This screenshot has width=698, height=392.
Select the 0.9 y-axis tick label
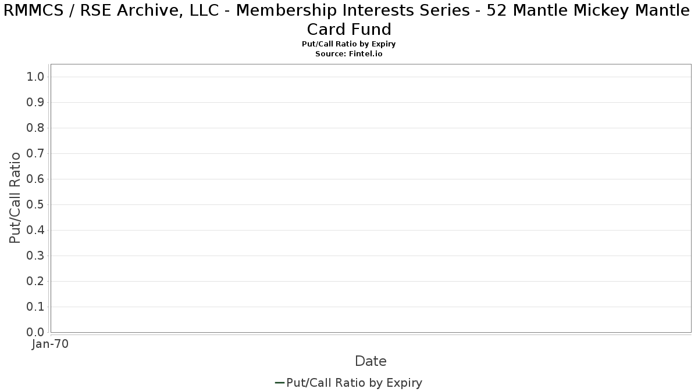click(35, 103)
